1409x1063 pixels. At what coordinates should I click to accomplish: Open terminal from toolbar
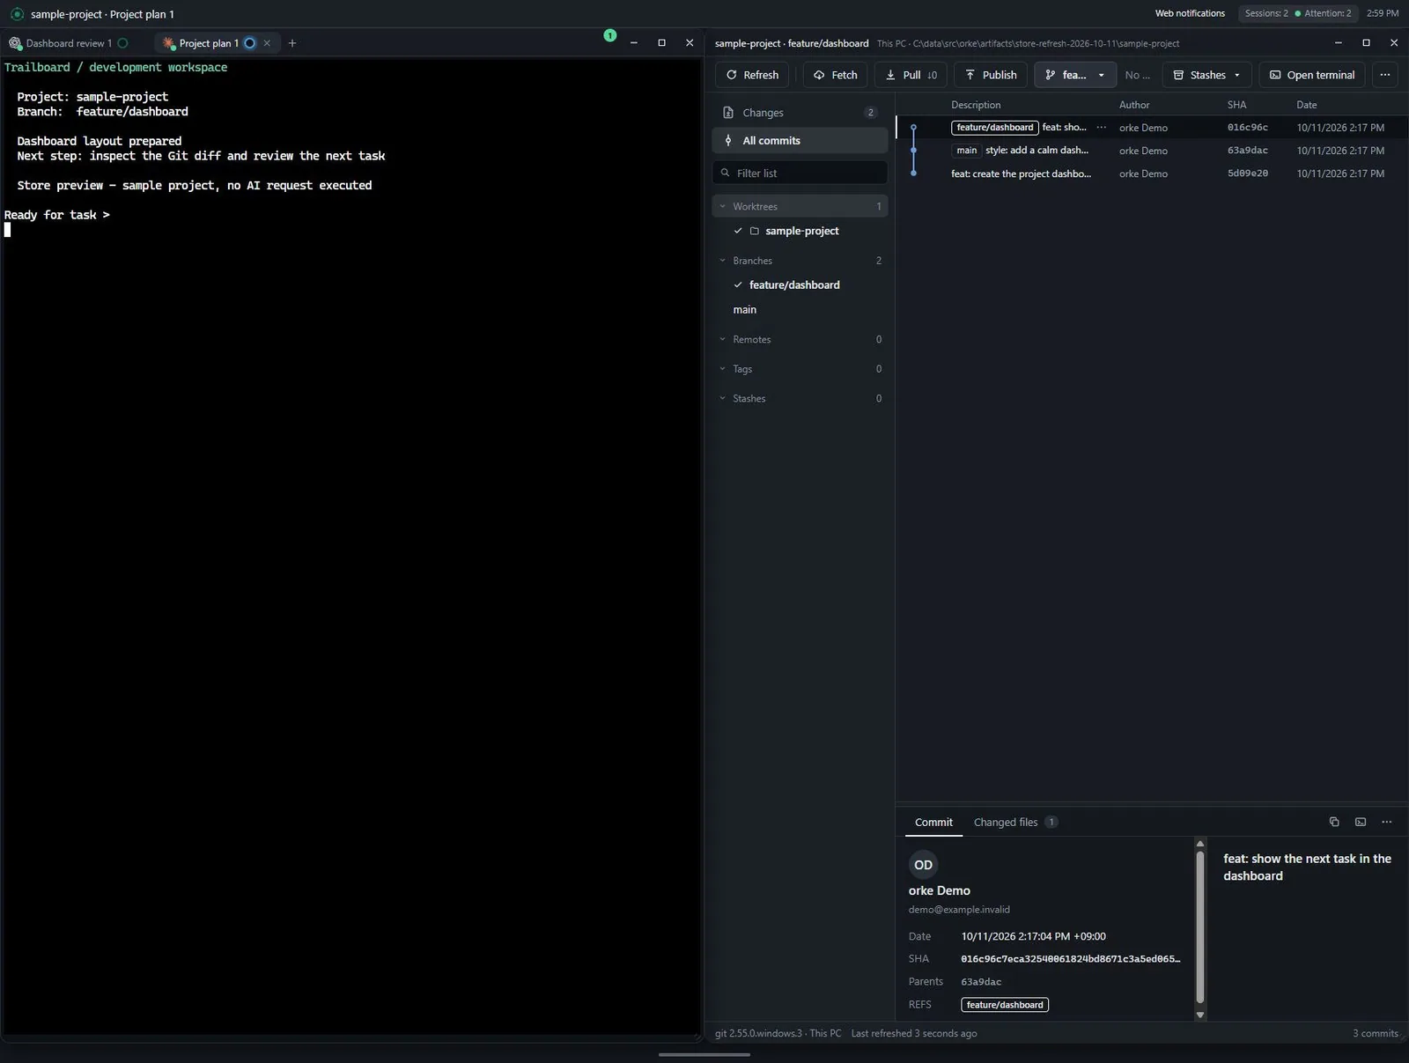coord(1312,75)
